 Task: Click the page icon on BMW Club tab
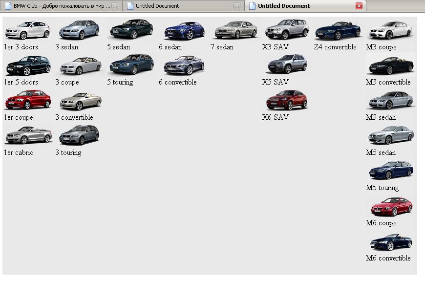[x=8, y=6]
